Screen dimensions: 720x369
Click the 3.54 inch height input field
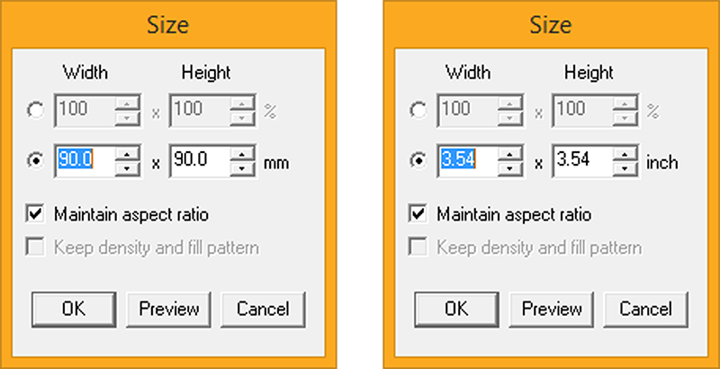pos(580,162)
